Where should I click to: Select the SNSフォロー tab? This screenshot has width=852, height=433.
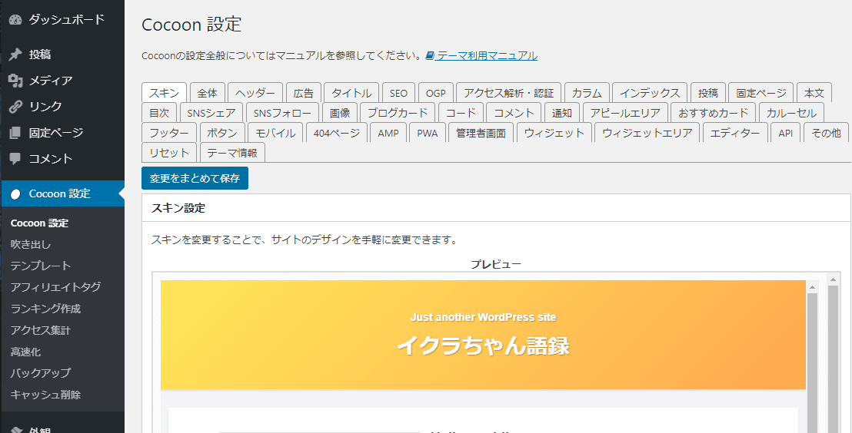(x=282, y=113)
